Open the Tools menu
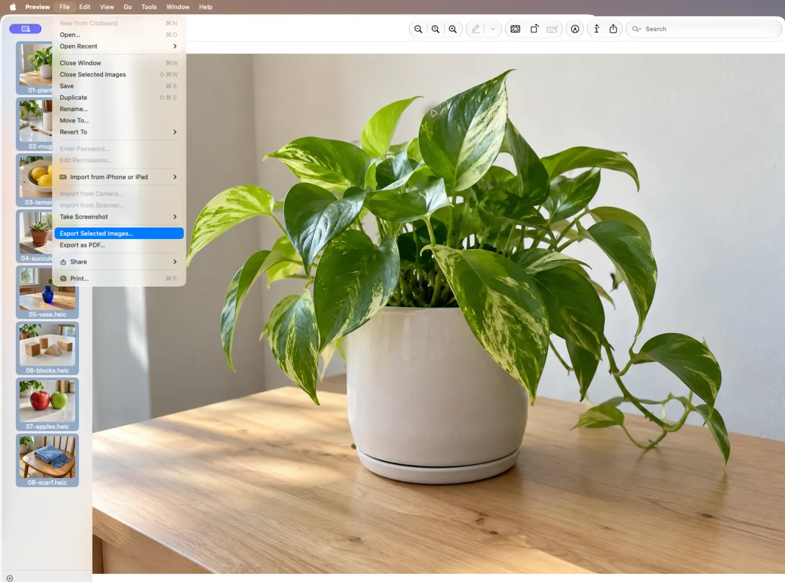This screenshot has height=582, width=785. [x=149, y=7]
